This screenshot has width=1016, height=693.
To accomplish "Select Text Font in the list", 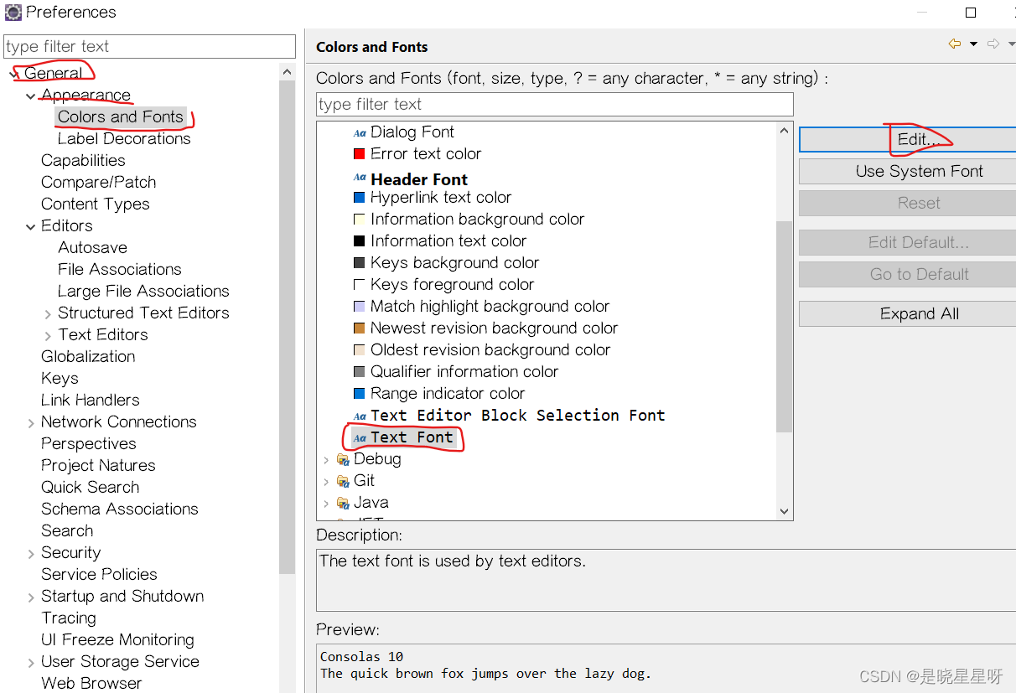I will (411, 437).
